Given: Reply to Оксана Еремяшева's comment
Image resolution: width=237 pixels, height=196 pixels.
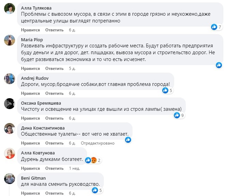Looking at the screenshot, I should click(54, 118).
